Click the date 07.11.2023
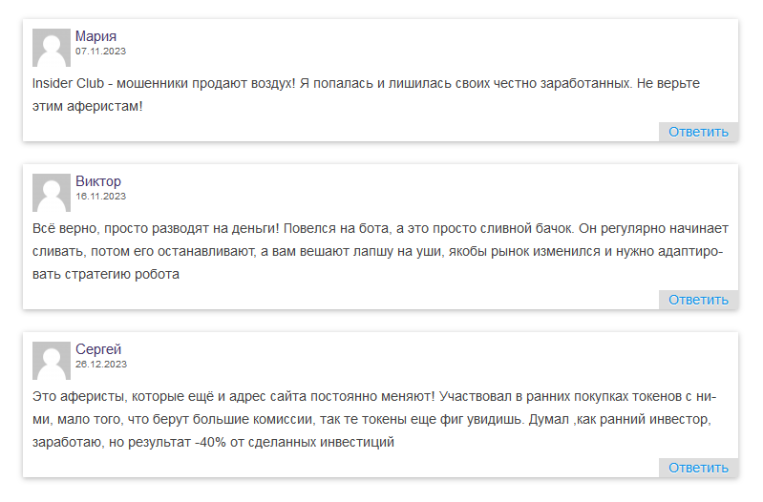This screenshot has width=763, height=502. [100, 51]
